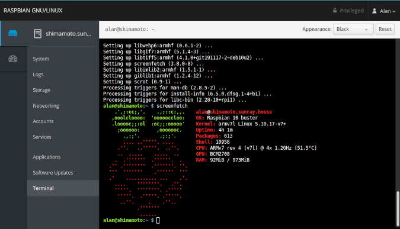Screen dimensions: 400x229
Task: Focus the terminal prompt cursor
Action: point(158,220)
